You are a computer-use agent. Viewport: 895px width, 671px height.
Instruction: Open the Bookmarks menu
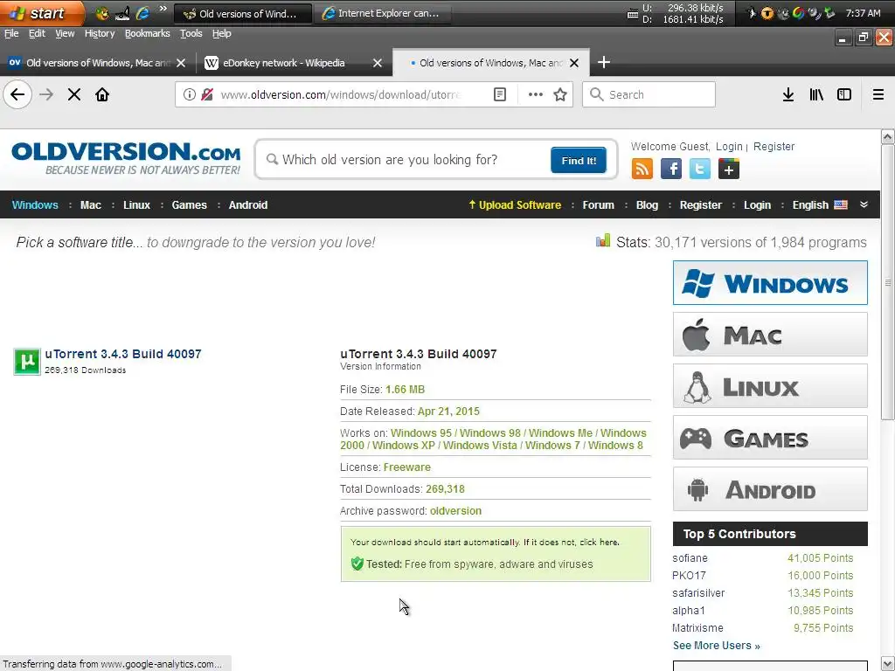pyautogui.click(x=147, y=33)
